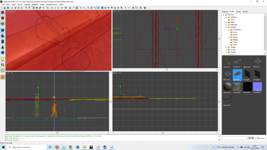Expand the Characters folder under Models
This screenshot has width=267, height=150.
tap(229, 30)
